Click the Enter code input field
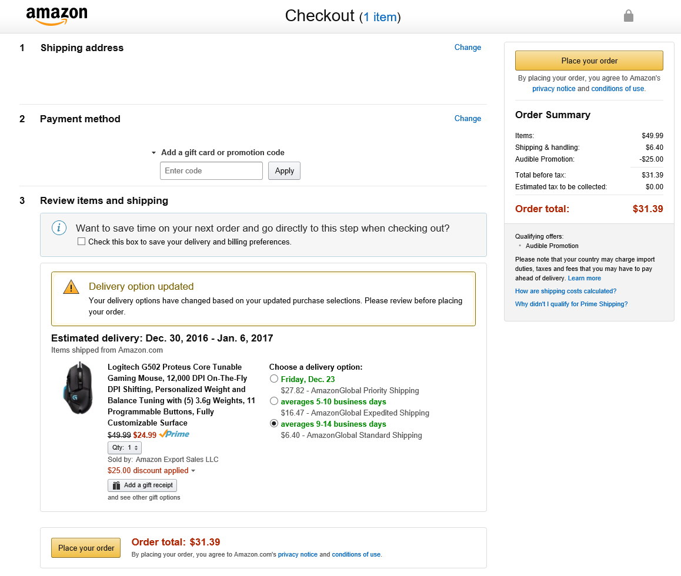681x576 pixels. pos(211,171)
